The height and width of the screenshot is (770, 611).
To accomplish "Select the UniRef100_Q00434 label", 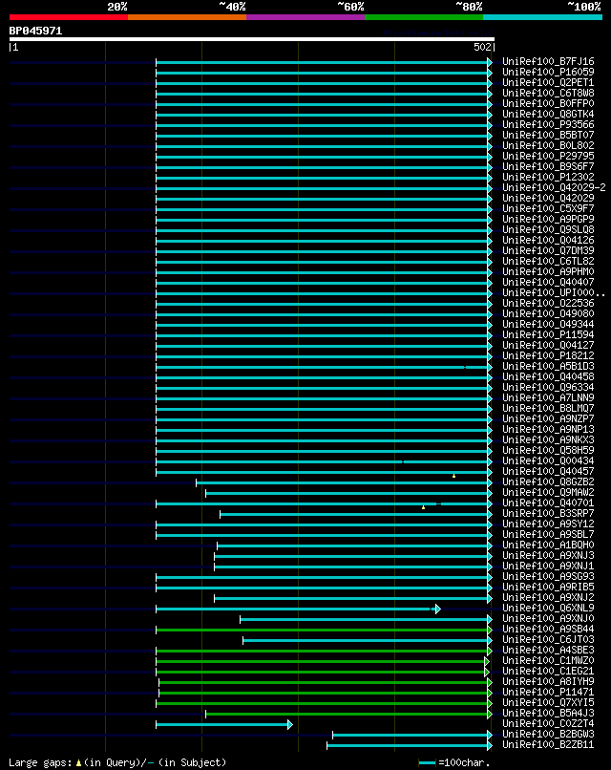I will [548, 461].
